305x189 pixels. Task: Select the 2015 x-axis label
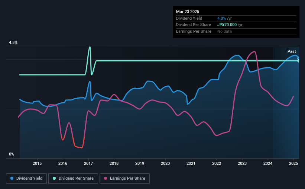(x=37, y=163)
